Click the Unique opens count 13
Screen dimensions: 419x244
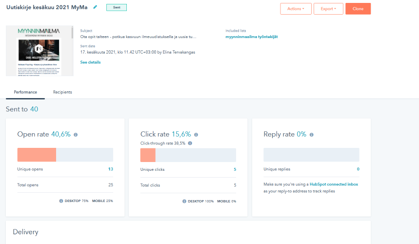click(111, 169)
